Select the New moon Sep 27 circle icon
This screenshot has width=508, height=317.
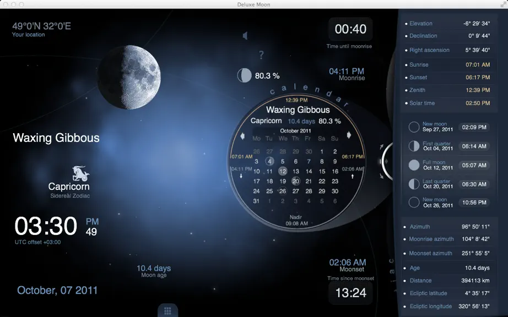414,127
